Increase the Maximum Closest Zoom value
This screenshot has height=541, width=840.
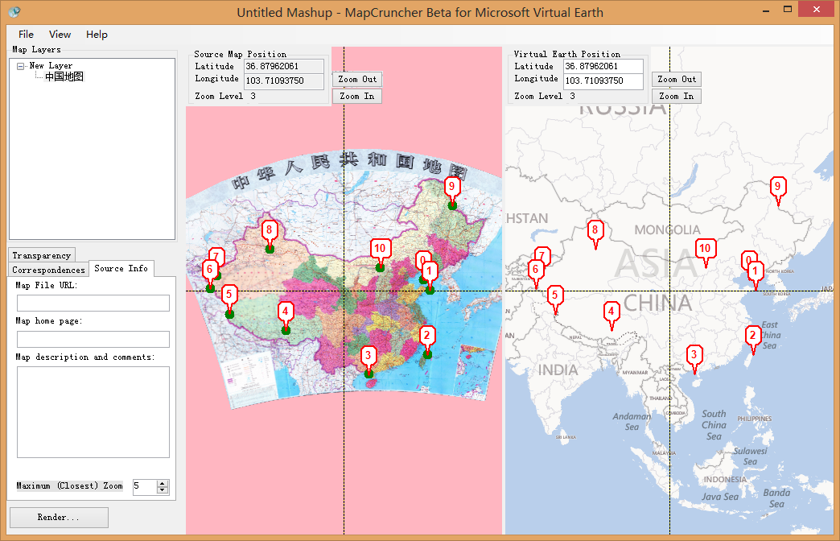point(163,483)
